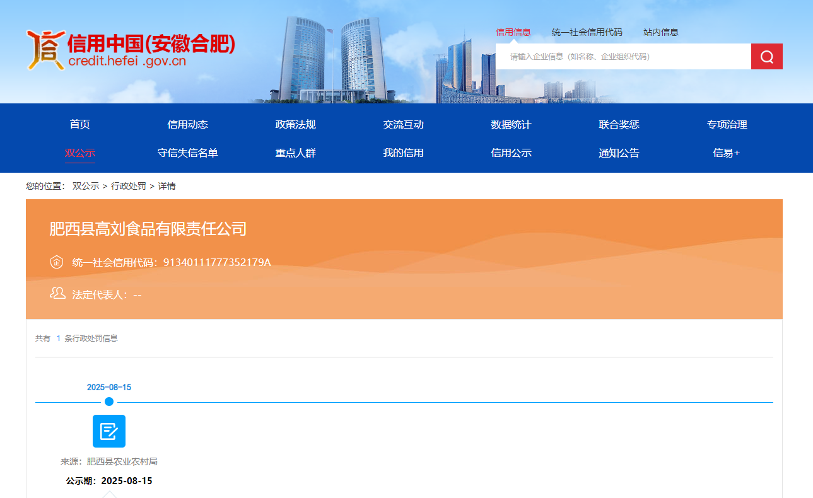Click the 共有 1 条行政处罚信息 count text

click(76, 339)
